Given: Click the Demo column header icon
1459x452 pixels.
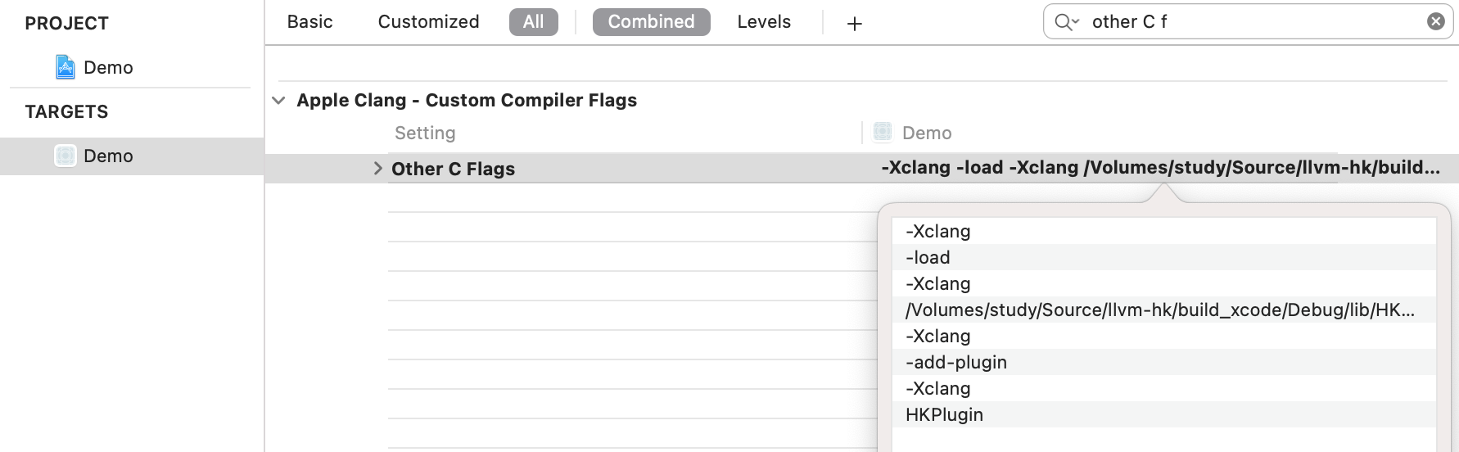Looking at the screenshot, I should pyautogui.click(x=883, y=132).
